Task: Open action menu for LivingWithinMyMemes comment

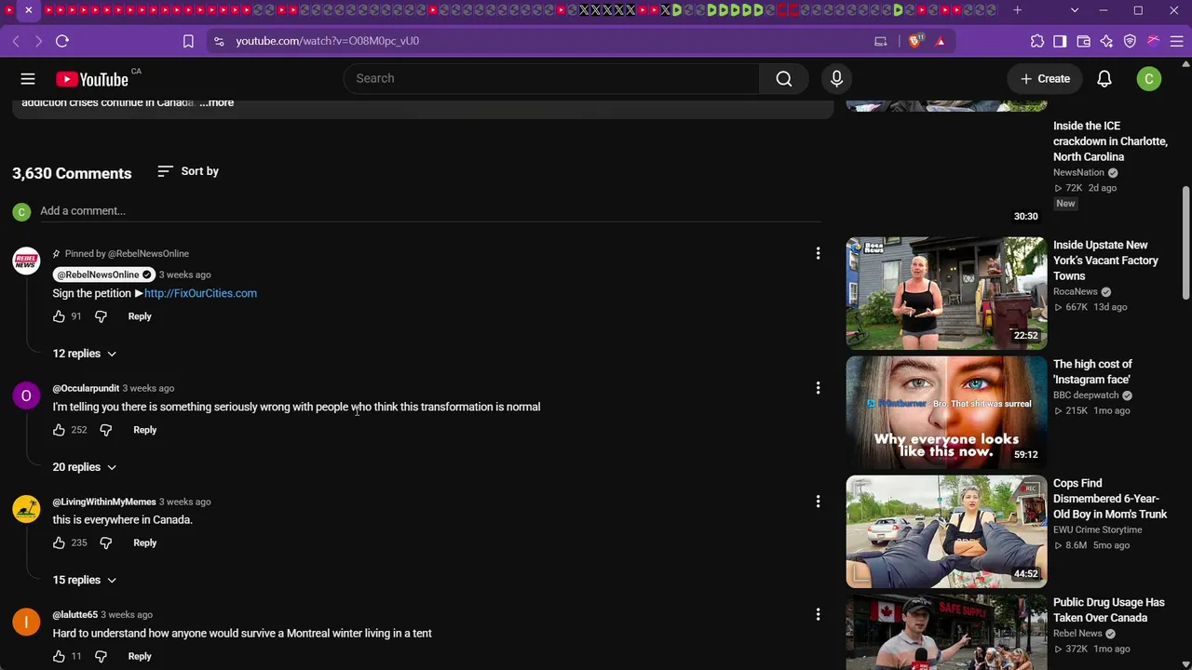Action: 818,502
